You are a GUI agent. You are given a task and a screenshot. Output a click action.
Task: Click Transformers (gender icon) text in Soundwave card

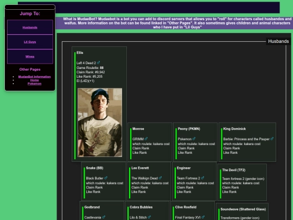click(x=240, y=218)
